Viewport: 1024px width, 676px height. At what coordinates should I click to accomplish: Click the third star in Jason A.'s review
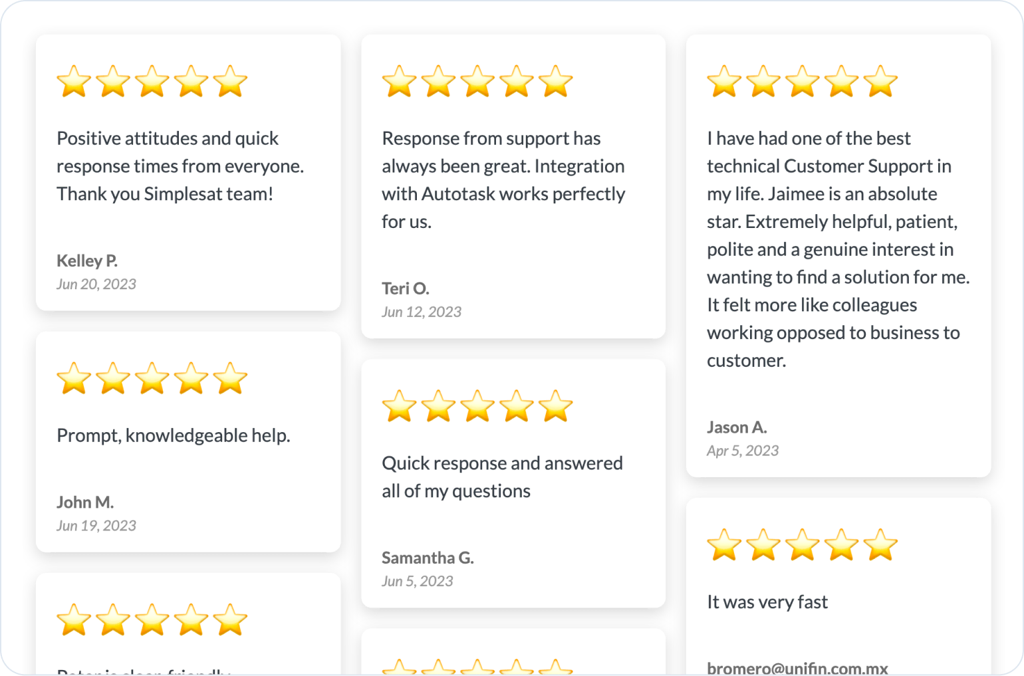coord(803,81)
